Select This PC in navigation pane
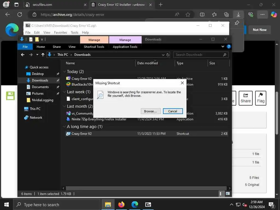This screenshot has height=210, width=280. (x=35, y=109)
